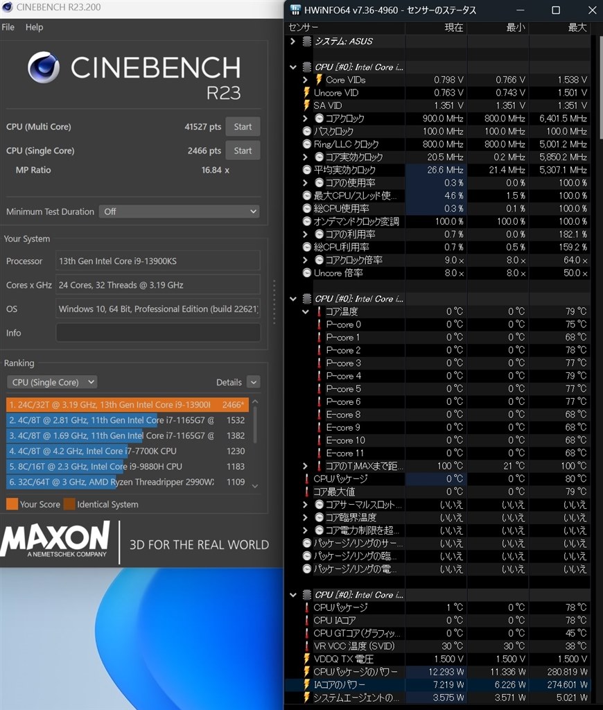Open the Help menu in Cinebench
Screen dimensions: 603x710
tap(35, 27)
